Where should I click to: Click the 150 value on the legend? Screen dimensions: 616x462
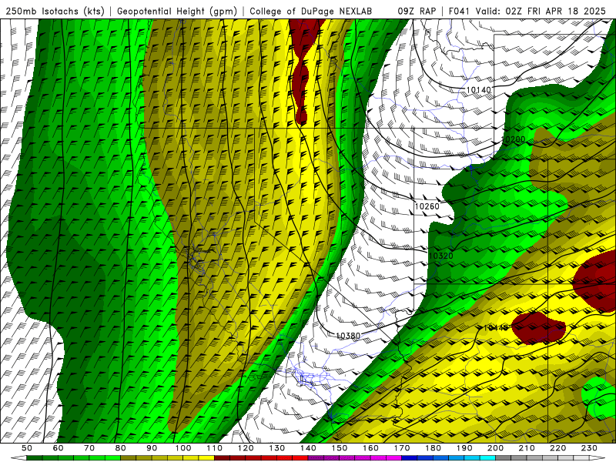pyautogui.click(x=340, y=448)
